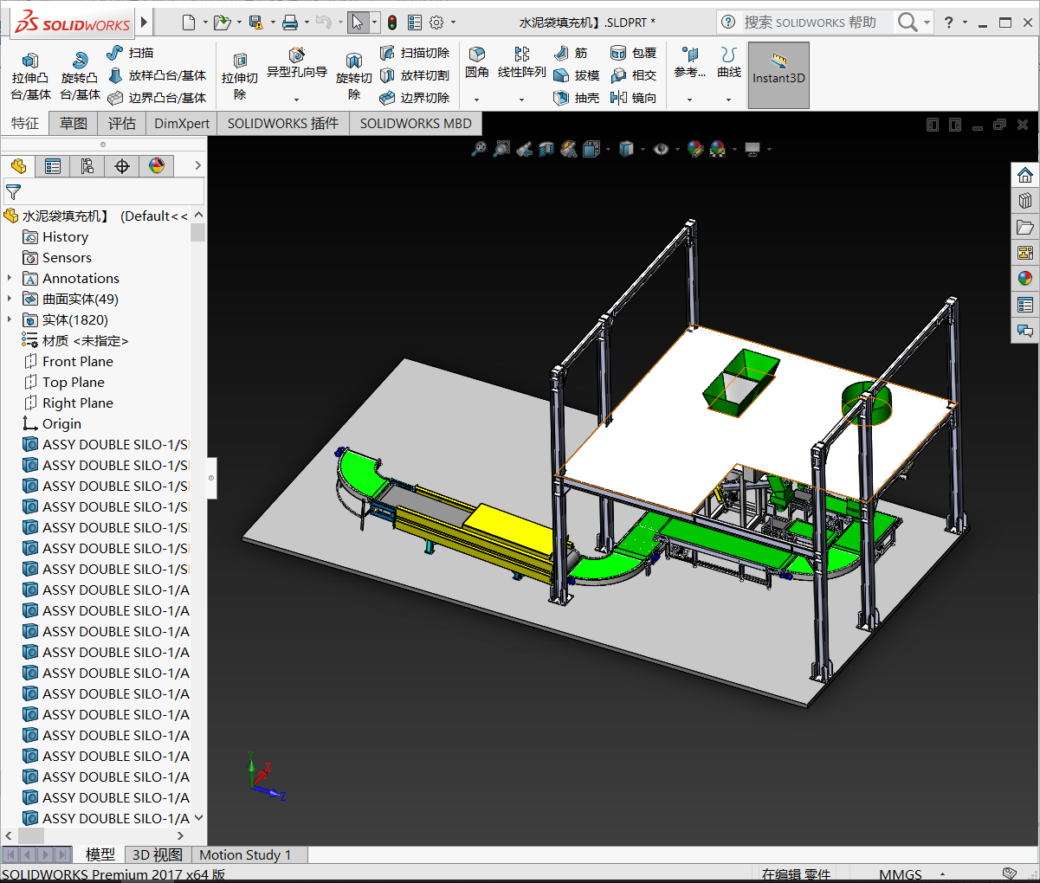1040x883 pixels.
Task: Toggle the Instant3D button
Action: pyautogui.click(x=778, y=76)
